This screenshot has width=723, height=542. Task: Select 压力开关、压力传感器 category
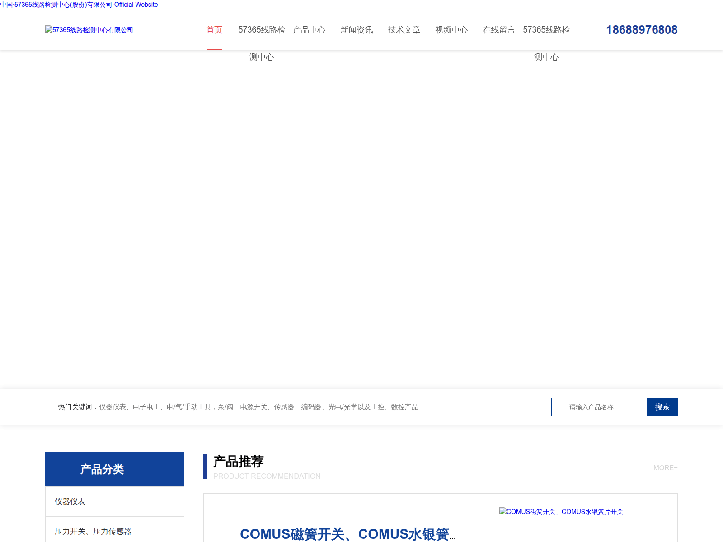click(93, 531)
